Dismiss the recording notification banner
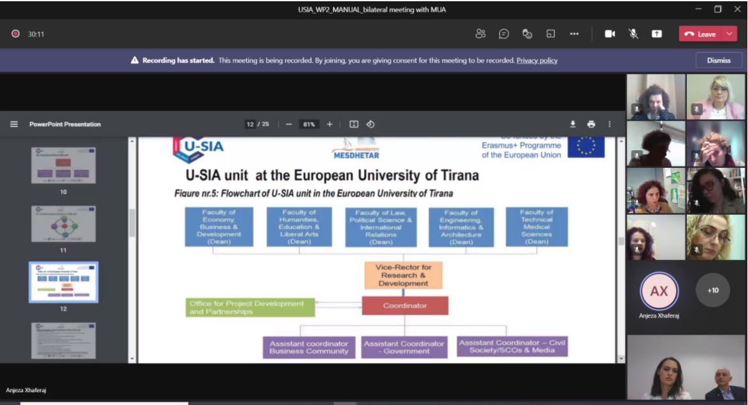 point(719,60)
